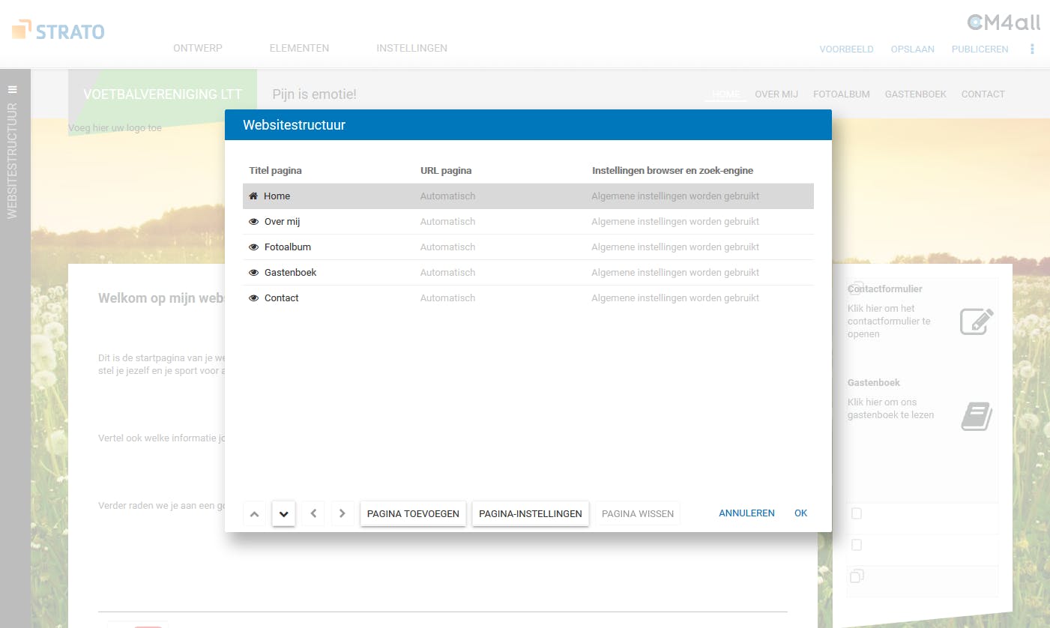This screenshot has width=1050, height=628.
Task: Click Opslaan to save the site
Action: pyautogui.click(x=912, y=49)
